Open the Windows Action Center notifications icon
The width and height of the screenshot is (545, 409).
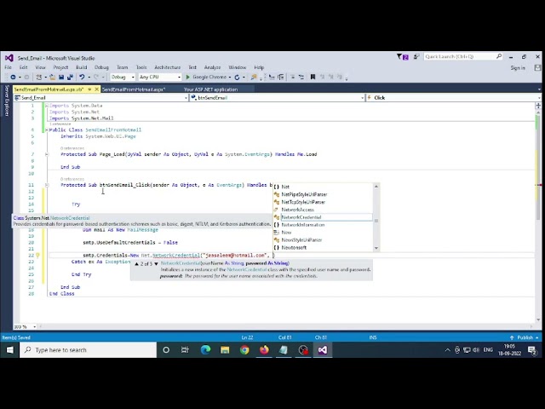(531, 350)
